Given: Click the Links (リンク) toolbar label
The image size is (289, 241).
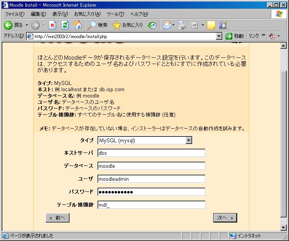Looking at the screenshot, I should click(x=254, y=36).
